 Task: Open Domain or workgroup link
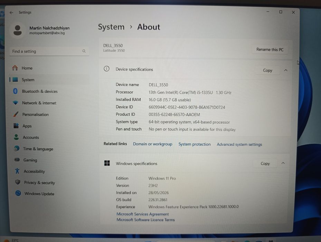pyautogui.click(x=152, y=144)
